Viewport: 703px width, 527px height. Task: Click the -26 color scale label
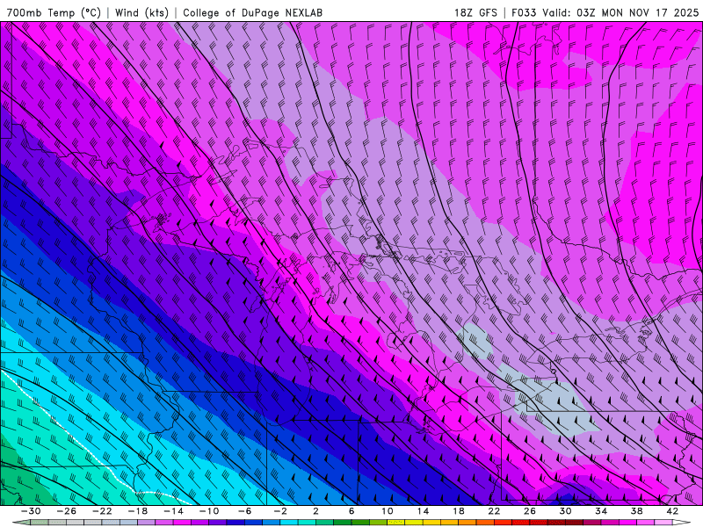(x=67, y=511)
